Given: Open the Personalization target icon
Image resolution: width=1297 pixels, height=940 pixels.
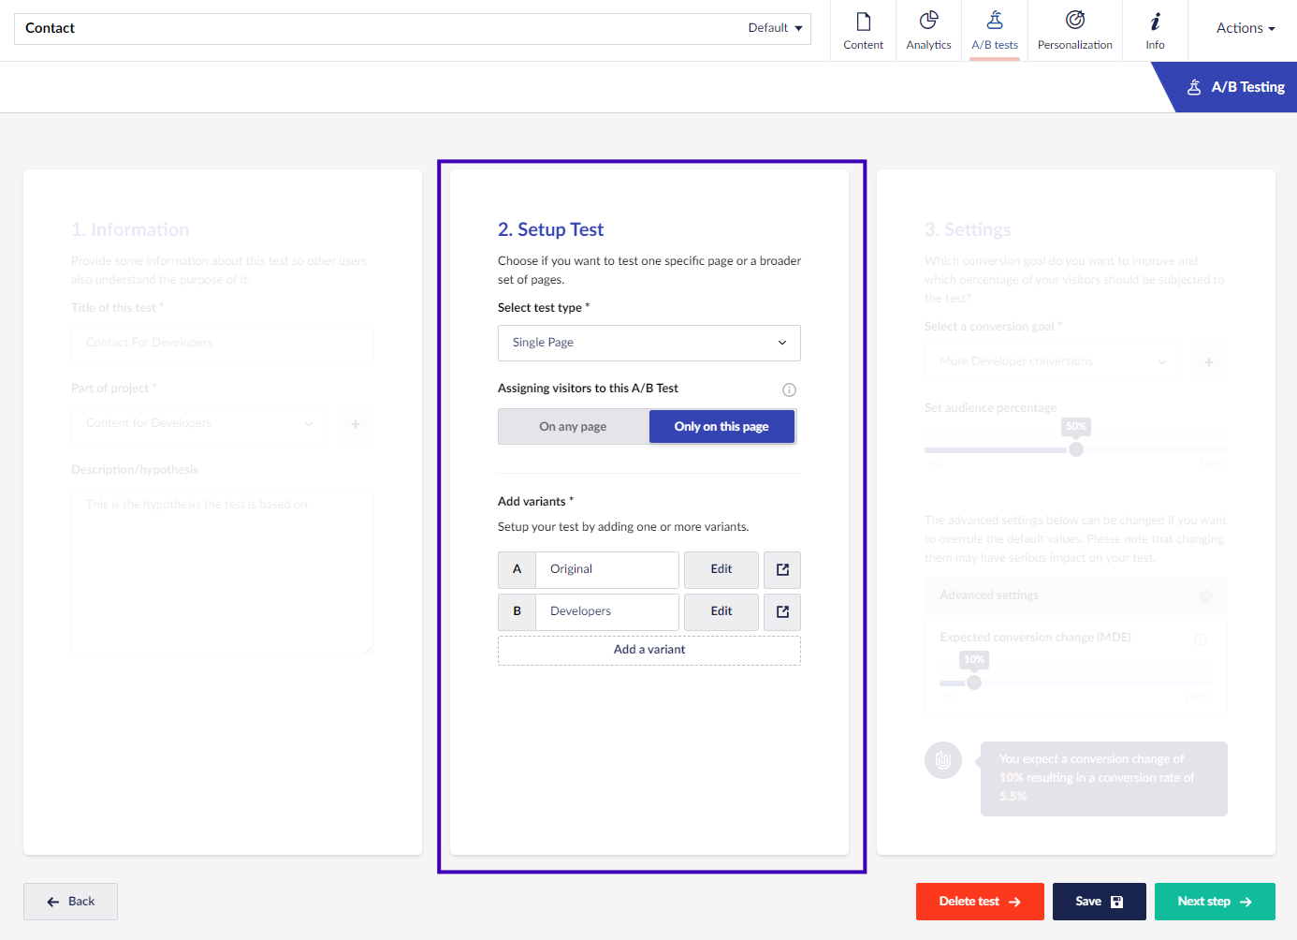Looking at the screenshot, I should tap(1074, 21).
